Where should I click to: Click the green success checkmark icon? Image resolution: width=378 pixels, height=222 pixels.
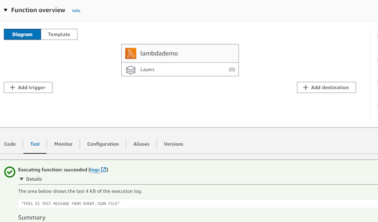10,172
